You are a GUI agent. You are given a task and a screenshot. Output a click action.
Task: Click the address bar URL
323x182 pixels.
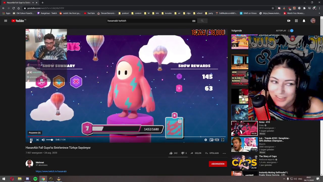tap(46, 8)
